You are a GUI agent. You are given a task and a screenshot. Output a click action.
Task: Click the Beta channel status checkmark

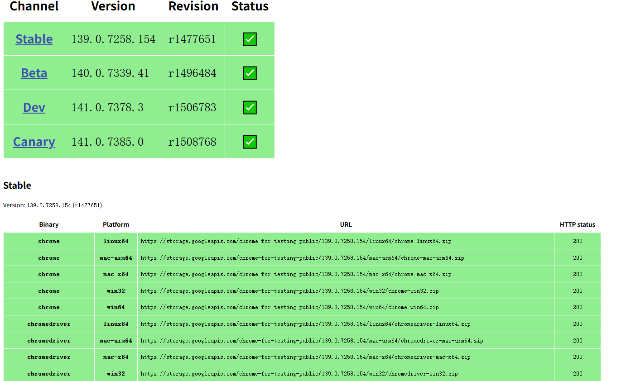tap(250, 73)
